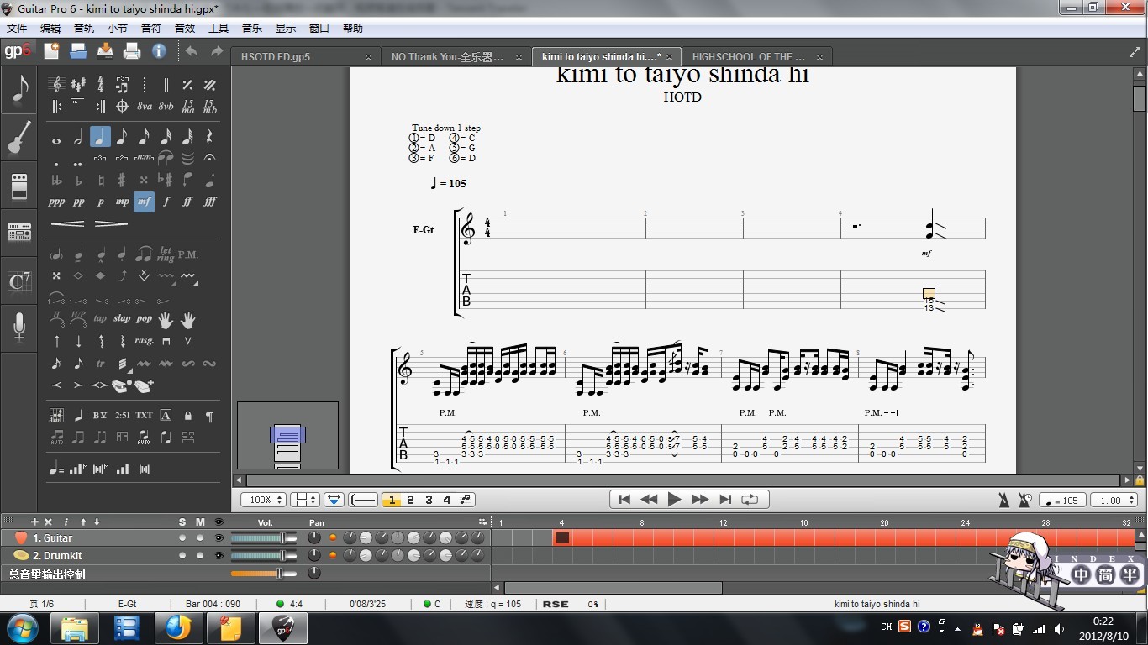Image resolution: width=1148 pixels, height=645 pixels.
Task: Apply palm mute P.M. effect
Action: point(187,254)
